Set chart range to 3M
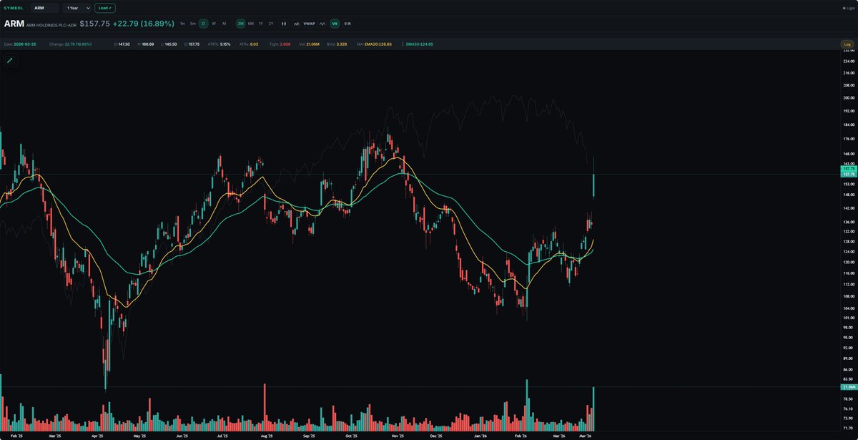The width and height of the screenshot is (858, 440). pos(241,24)
